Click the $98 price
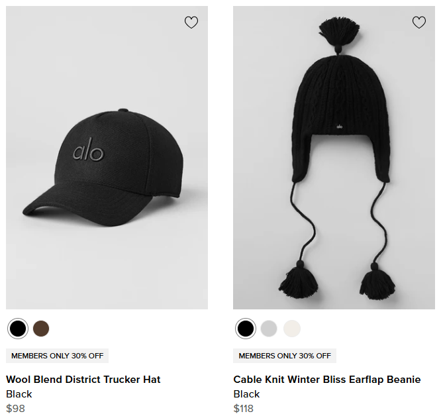This screenshot has width=441, height=420. click(15, 408)
